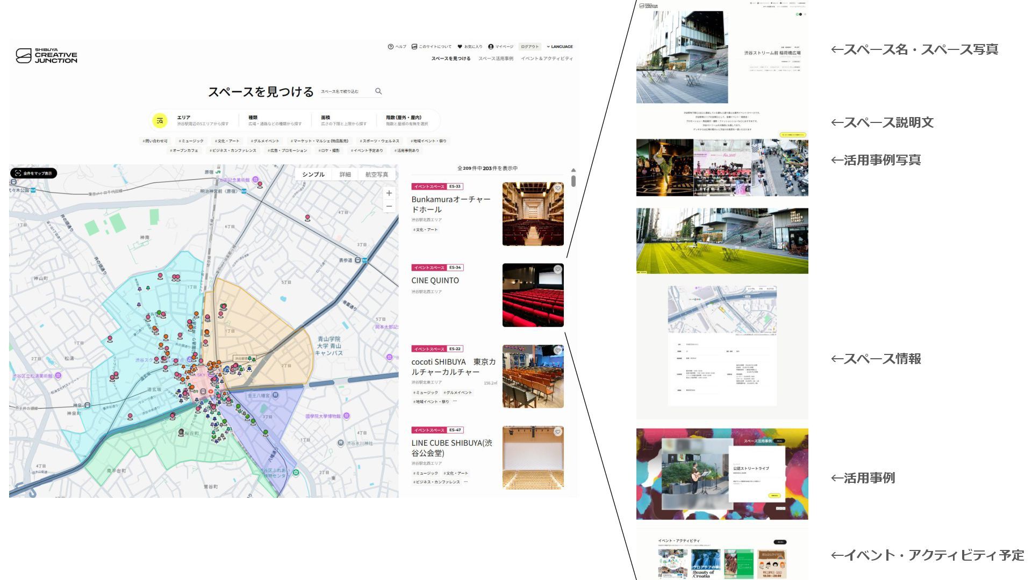Zoom in the map with plus button
The image size is (1032, 580).
(x=389, y=193)
